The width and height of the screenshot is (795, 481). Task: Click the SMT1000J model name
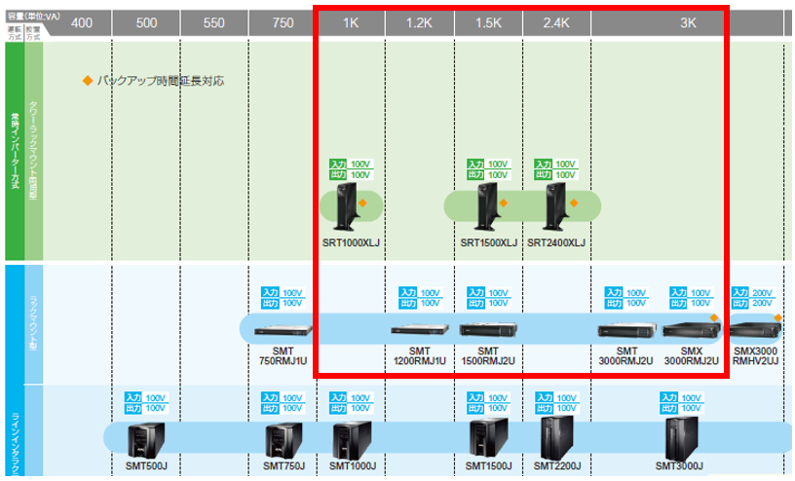pyautogui.click(x=353, y=465)
